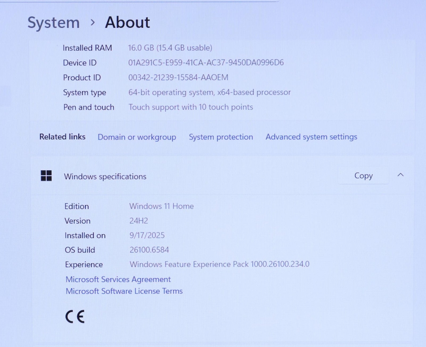Click the Windows specifications header title
426x347 pixels.
(x=105, y=177)
